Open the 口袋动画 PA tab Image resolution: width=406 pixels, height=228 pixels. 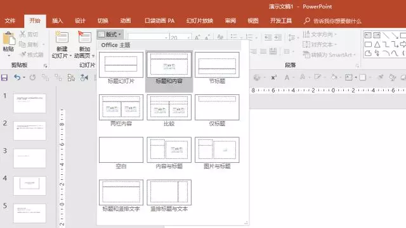click(x=159, y=21)
